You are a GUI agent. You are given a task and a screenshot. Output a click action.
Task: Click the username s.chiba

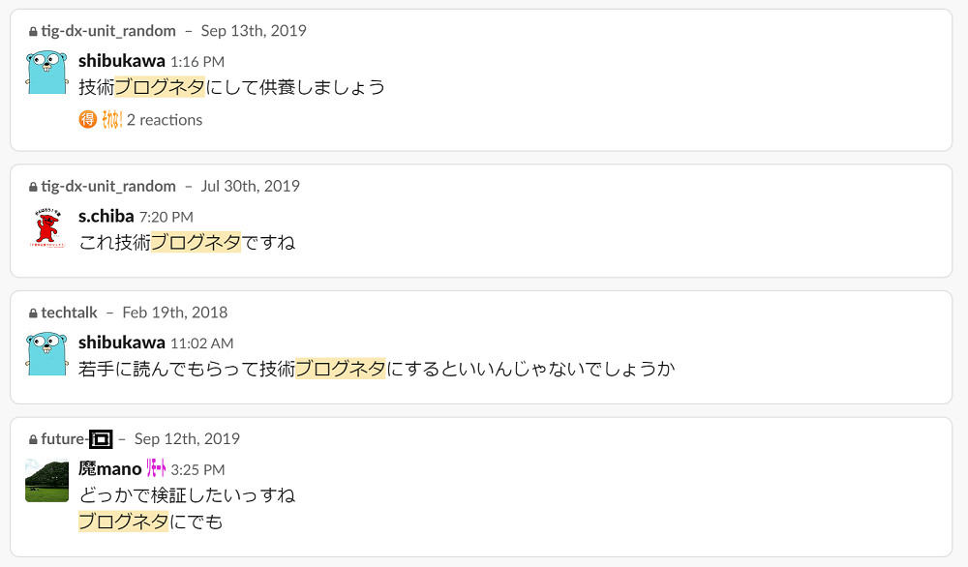tap(106, 216)
